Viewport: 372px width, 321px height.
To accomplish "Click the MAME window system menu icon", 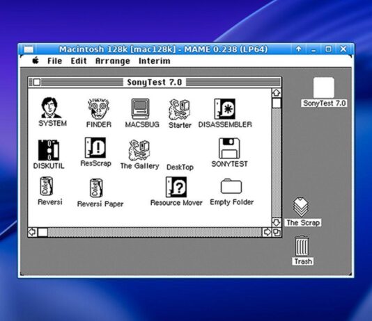I will click(x=29, y=49).
